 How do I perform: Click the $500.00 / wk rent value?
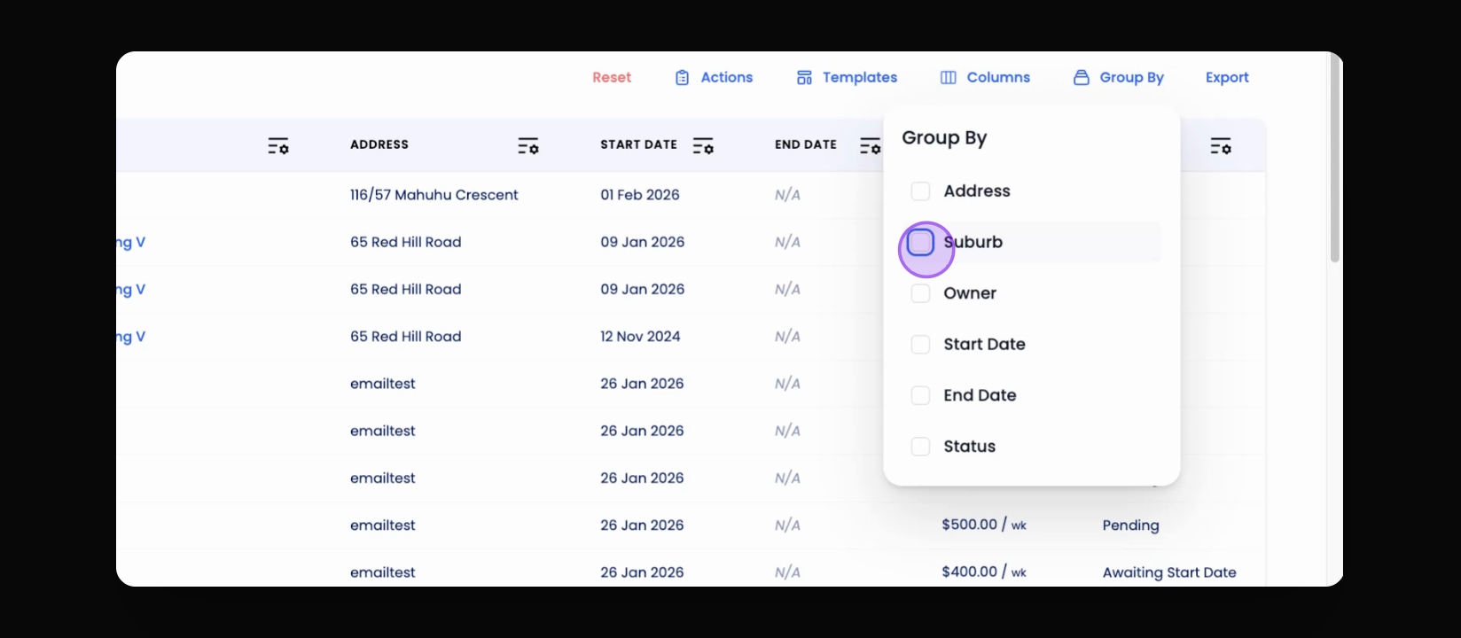pos(984,525)
